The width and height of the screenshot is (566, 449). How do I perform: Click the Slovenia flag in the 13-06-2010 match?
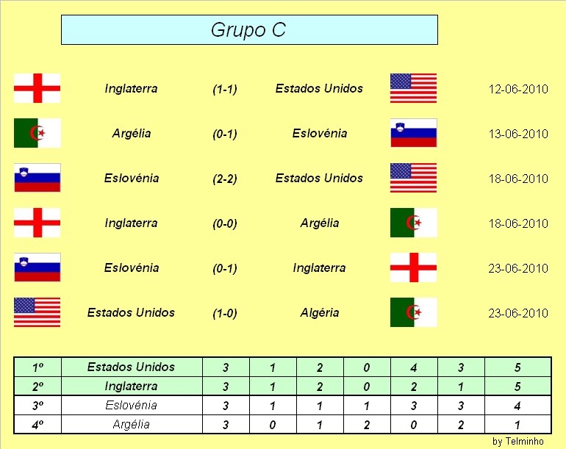pos(414,133)
